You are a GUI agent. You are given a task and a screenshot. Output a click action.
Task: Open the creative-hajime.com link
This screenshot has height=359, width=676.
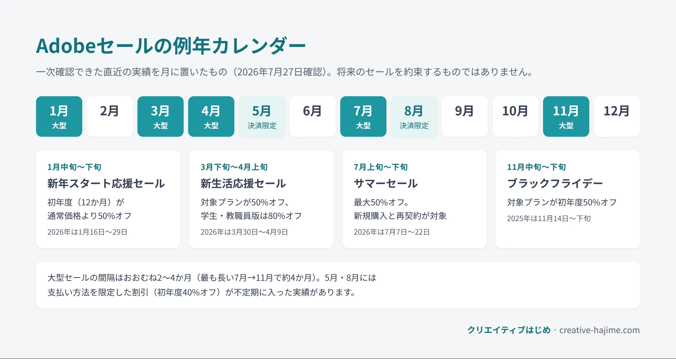599,330
